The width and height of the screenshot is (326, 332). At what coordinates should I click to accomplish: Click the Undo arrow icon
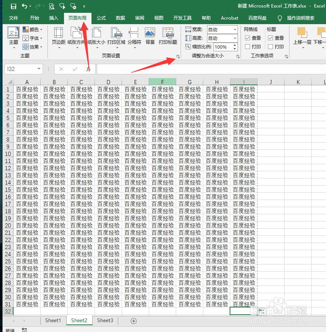pos(24,6)
